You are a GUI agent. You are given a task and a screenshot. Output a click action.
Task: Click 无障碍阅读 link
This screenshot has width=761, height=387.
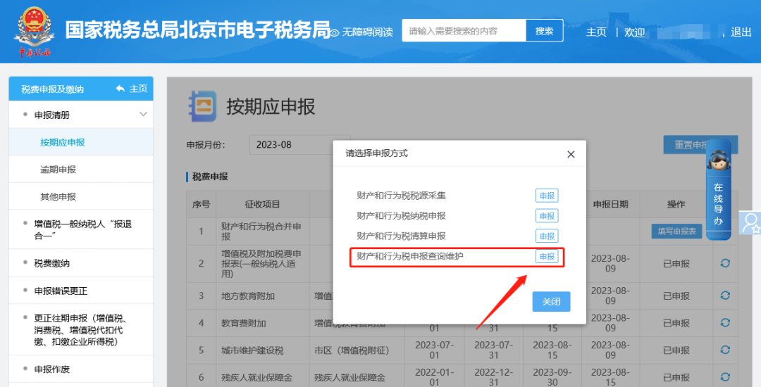click(367, 32)
